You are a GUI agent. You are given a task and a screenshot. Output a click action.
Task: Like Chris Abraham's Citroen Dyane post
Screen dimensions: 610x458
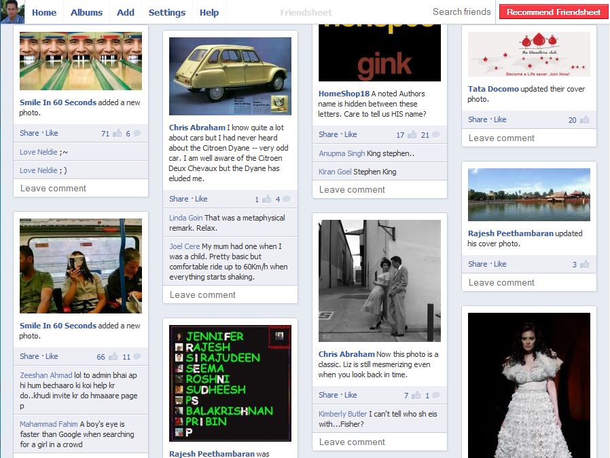[201, 199]
